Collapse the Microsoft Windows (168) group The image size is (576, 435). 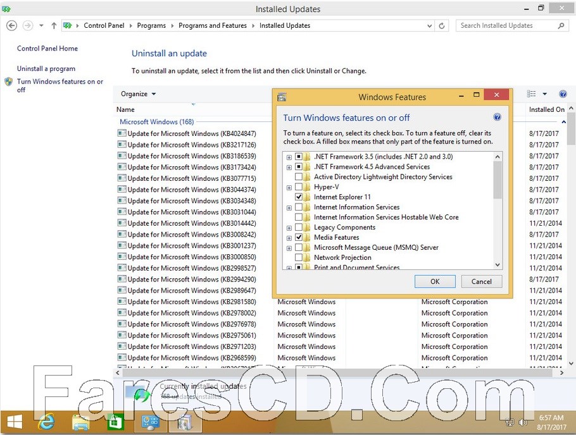click(x=564, y=122)
